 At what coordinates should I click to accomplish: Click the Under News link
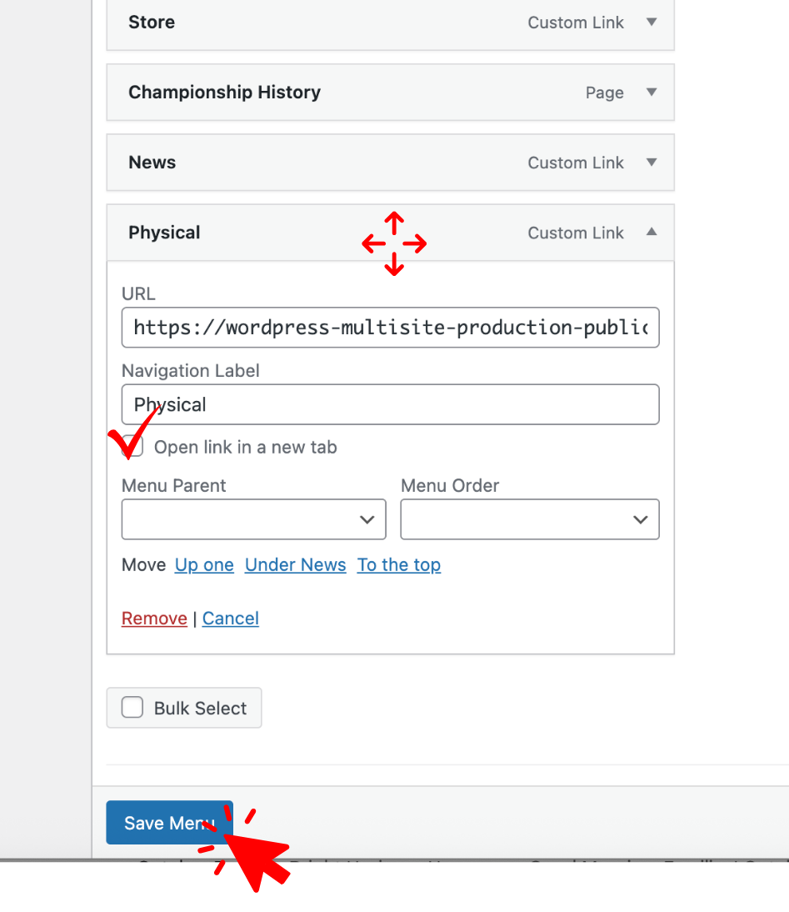coord(295,565)
